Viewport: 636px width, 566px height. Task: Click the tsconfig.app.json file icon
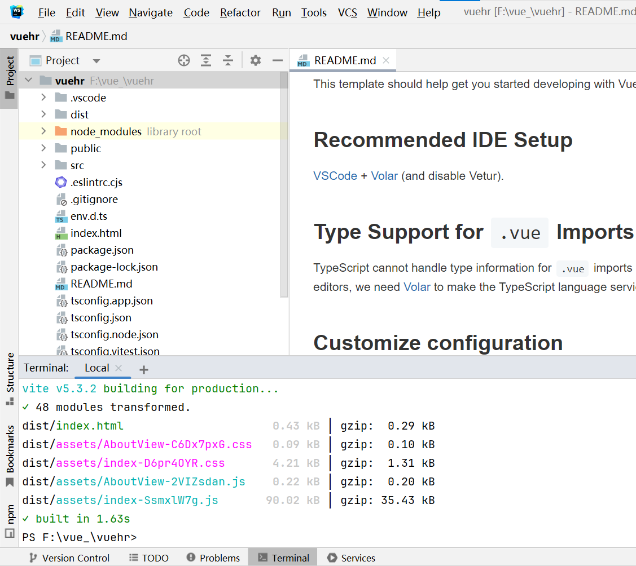click(62, 301)
